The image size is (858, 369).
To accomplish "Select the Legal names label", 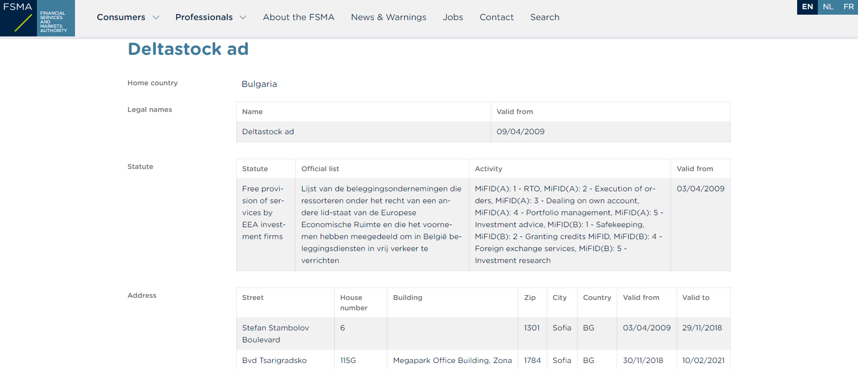I will tap(150, 110).
